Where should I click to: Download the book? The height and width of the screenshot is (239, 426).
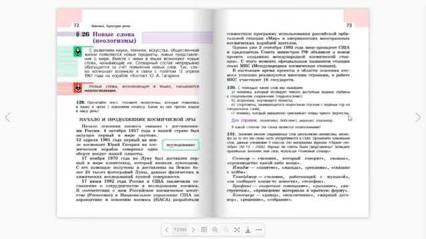tap(248, 230)
